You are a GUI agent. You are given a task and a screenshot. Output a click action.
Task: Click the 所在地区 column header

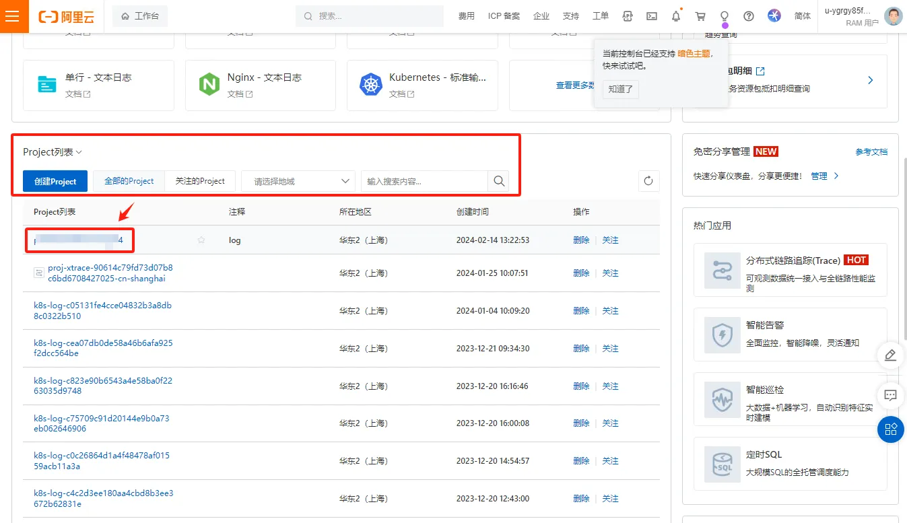(x=356, y=211)
